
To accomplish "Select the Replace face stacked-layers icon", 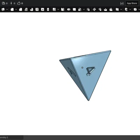I will point(111,9).
